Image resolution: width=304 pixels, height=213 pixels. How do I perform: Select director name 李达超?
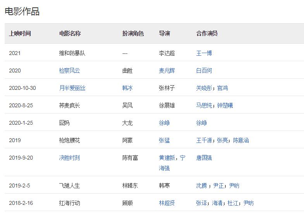click(x=167, y=53)
